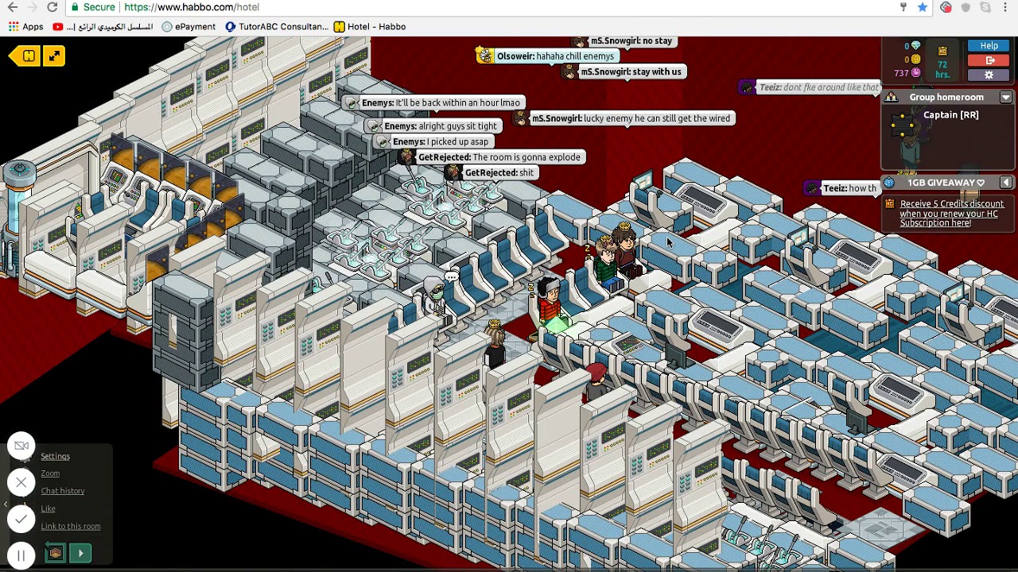
Task: Click the green forward arrow button
Action: (x=80, y=553)
